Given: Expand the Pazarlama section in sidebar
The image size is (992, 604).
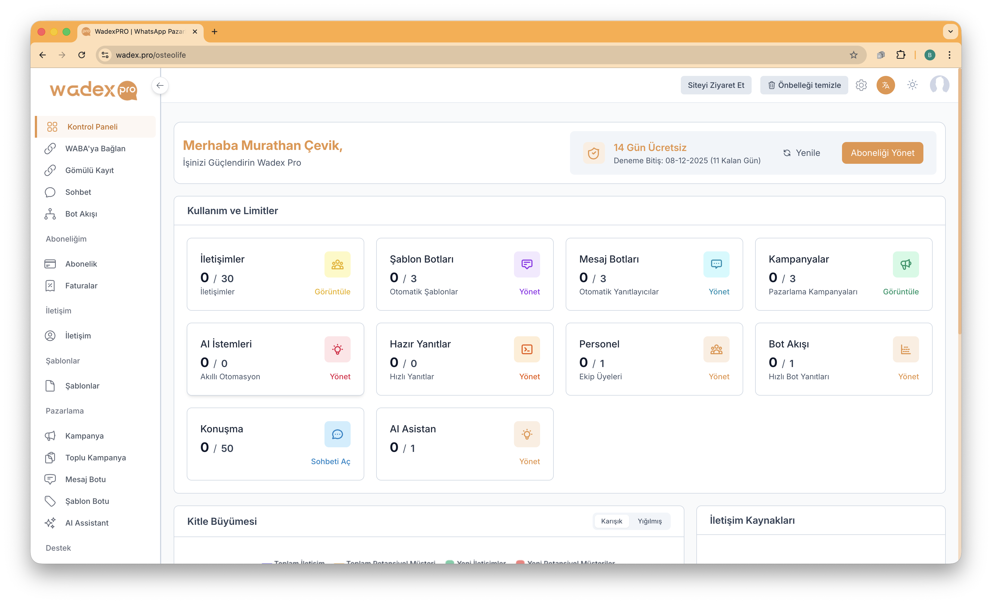Looking at the screenshot, I should pyautogui.click(x=65, y=411).
